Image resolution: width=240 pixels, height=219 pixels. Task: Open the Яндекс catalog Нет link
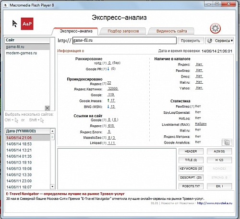(x=199, y=65)
